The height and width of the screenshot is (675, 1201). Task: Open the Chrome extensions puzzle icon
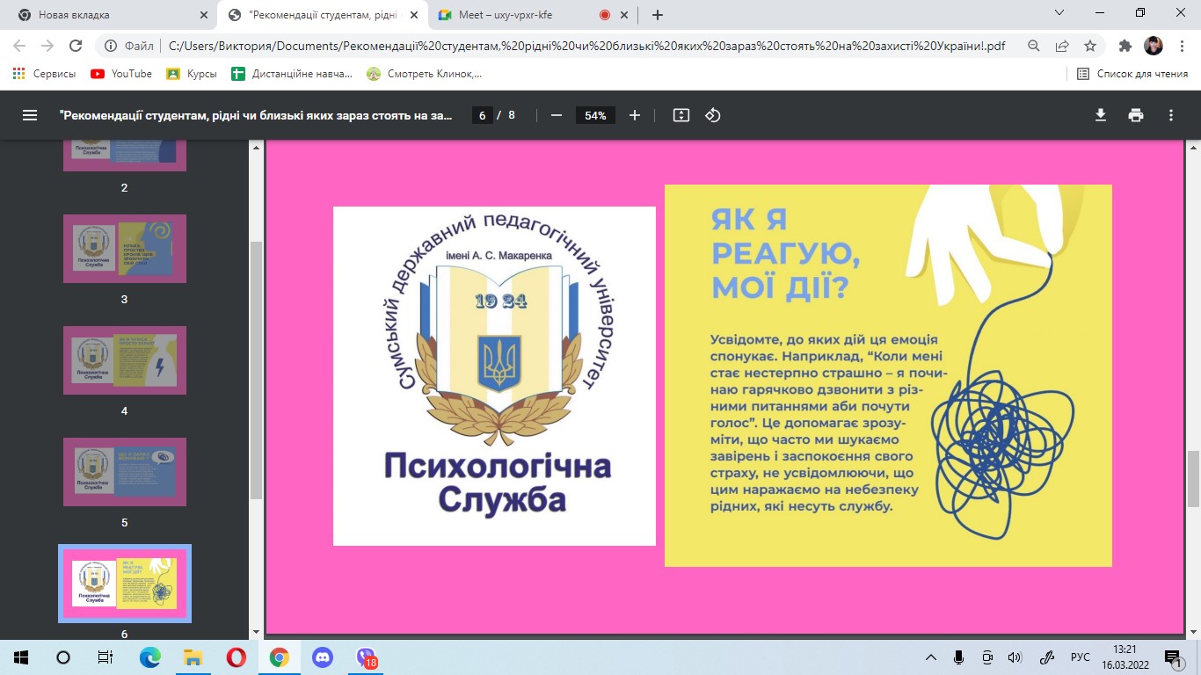1125,46
